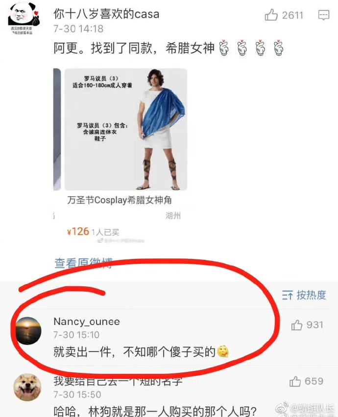The height and width of the screenshot is (417, 338).
Task: Tap the ¥126 price label
Action: 78,232
